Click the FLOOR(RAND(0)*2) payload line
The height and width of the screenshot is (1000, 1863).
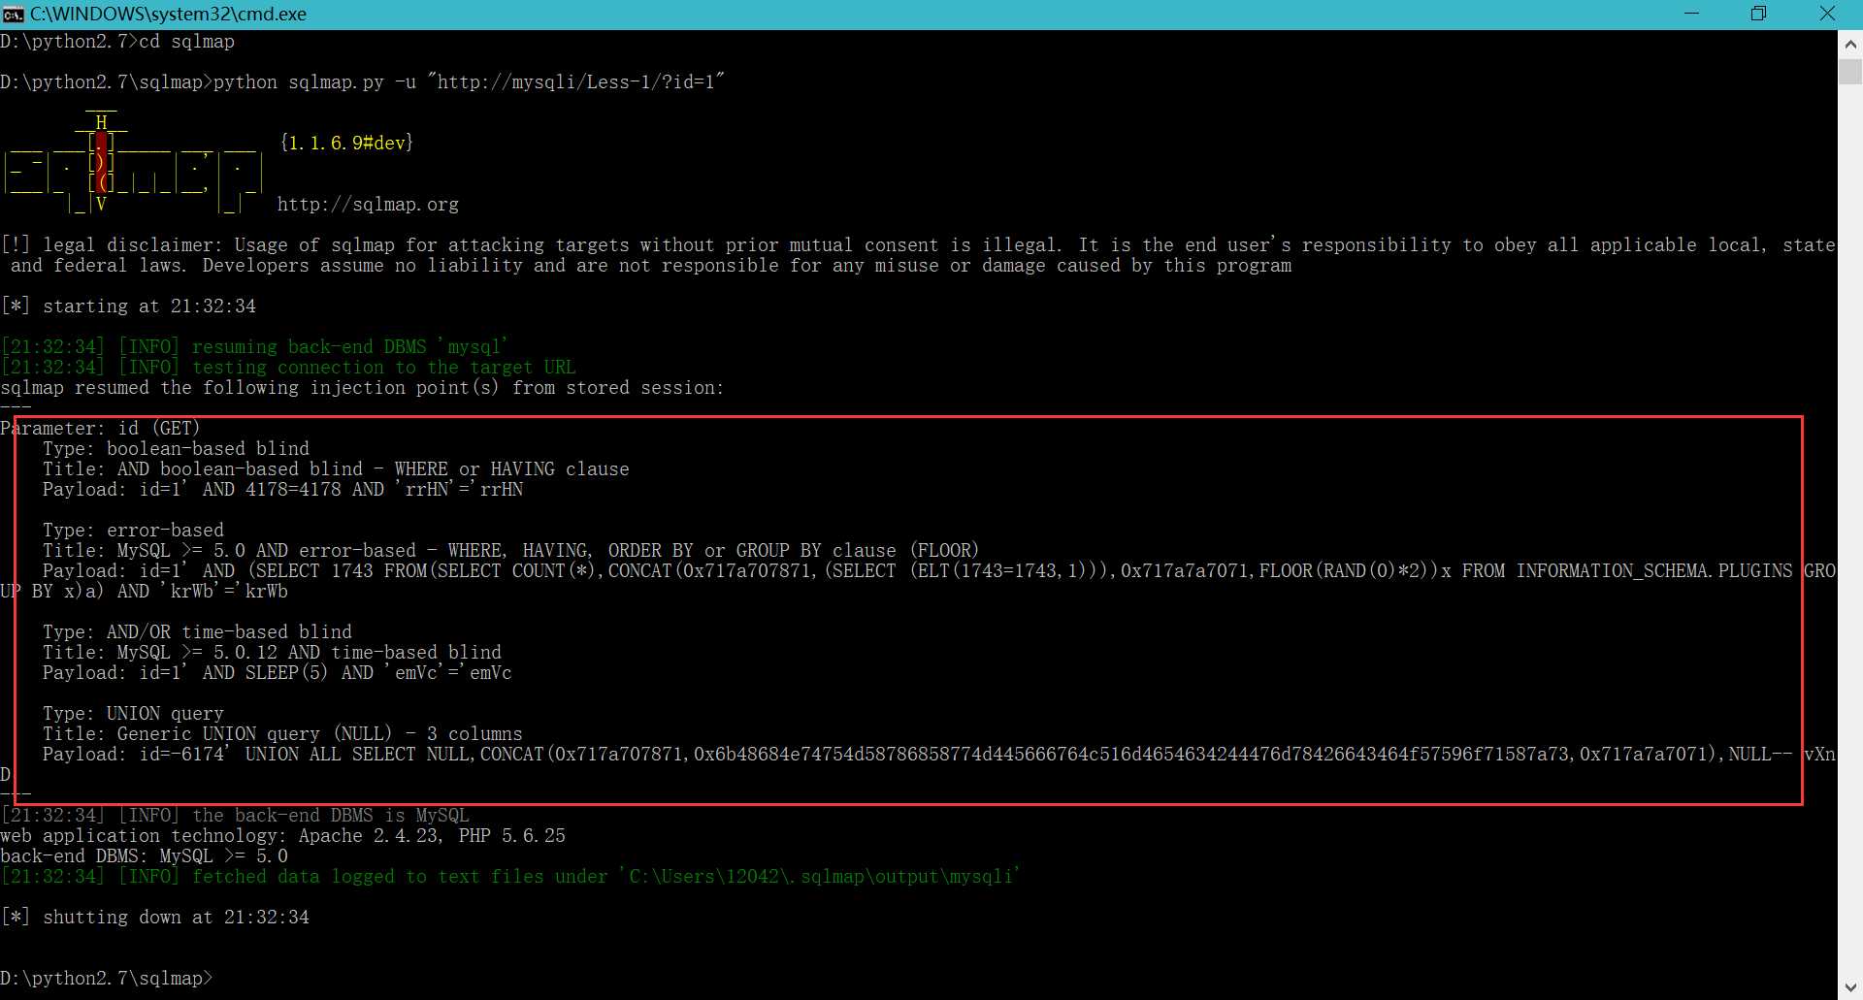click(x=918, y=581)
